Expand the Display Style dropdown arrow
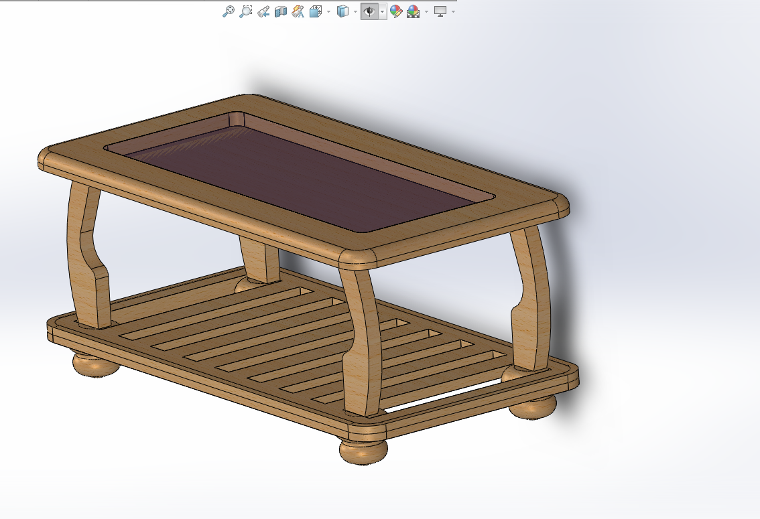This screenshot has width=760, height=519. coord(355,11)
